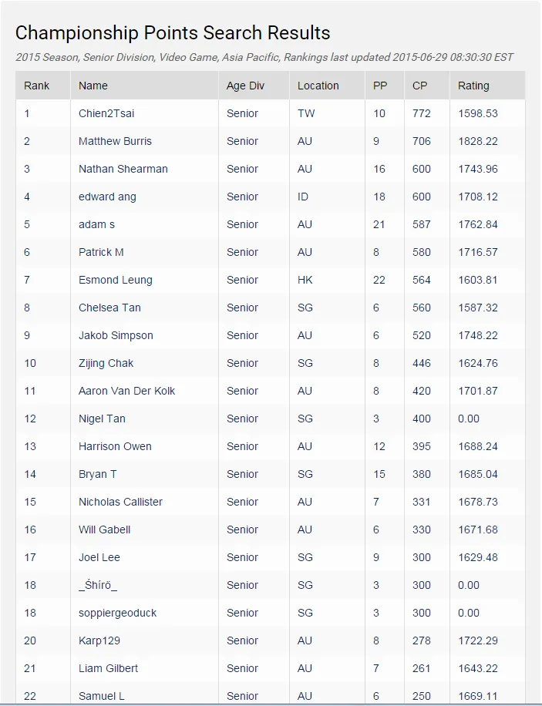The width and height of the screenshot is (542, 706).
Task: Open Aaron Van Der Kolk entry
Action: coord(126,391)
